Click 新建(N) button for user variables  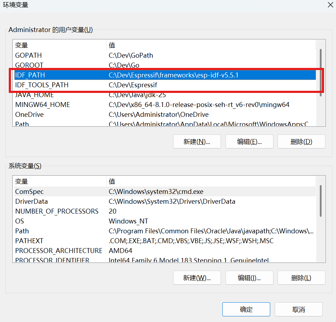(x=197, y=141)
